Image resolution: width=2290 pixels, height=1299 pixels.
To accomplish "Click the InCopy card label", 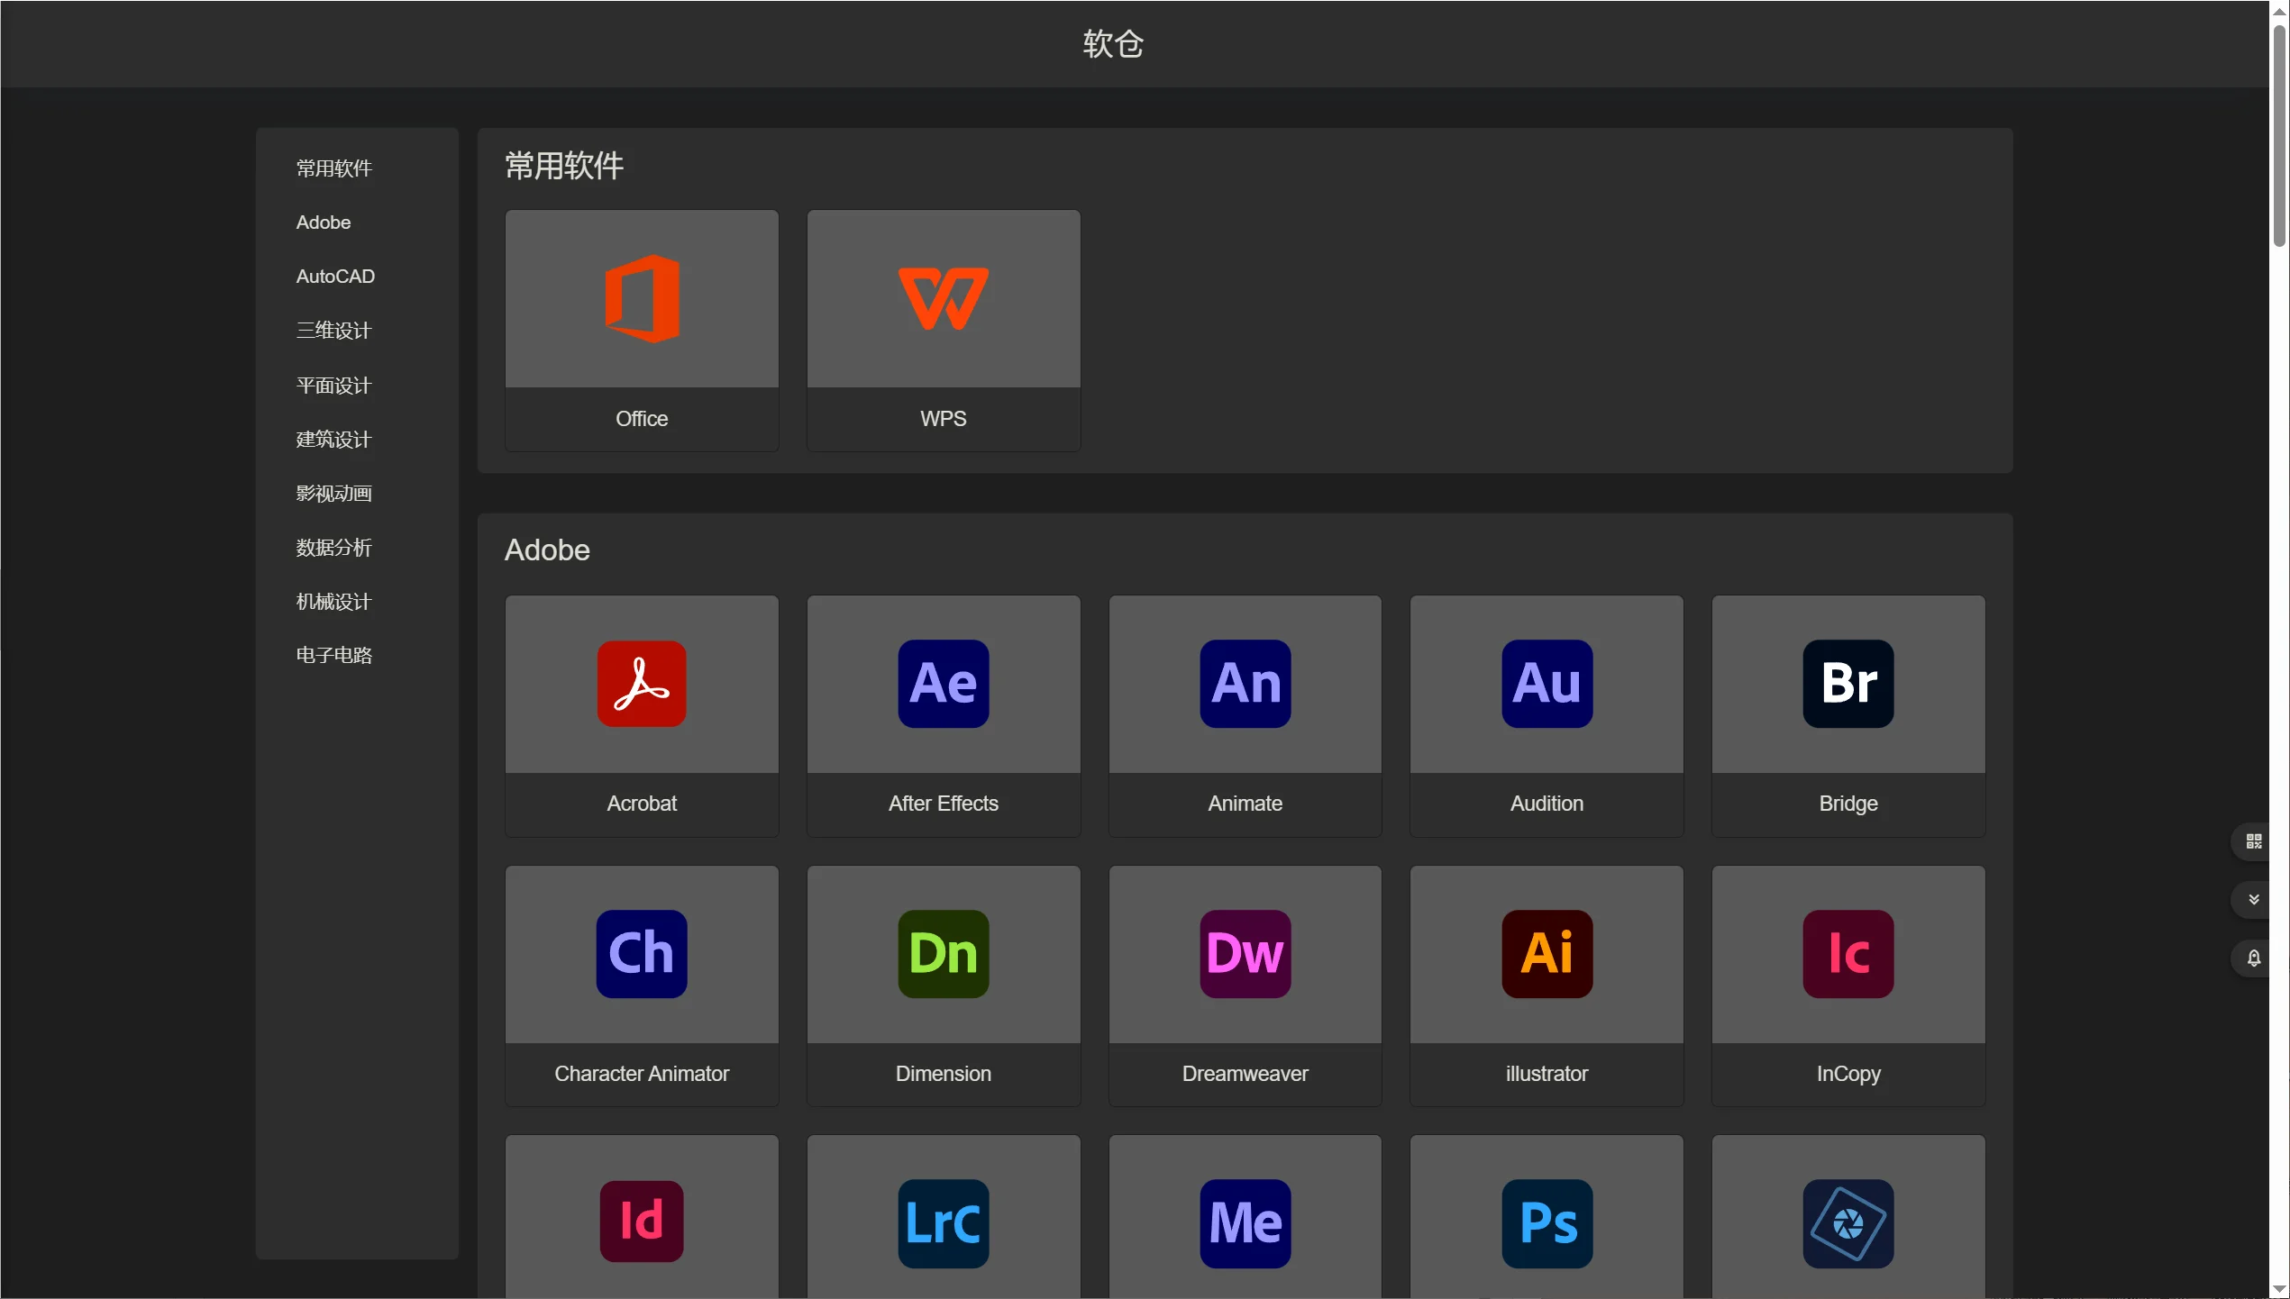I will (x=1848, y=1074).
